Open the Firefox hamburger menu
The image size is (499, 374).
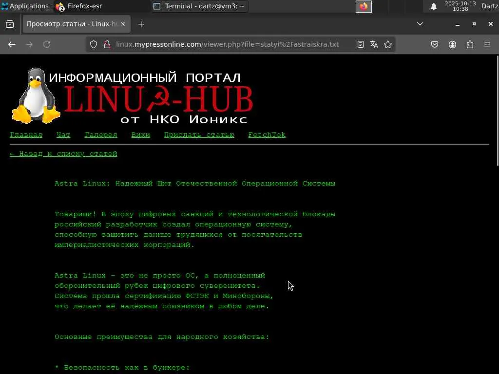(x=487, y=44)
